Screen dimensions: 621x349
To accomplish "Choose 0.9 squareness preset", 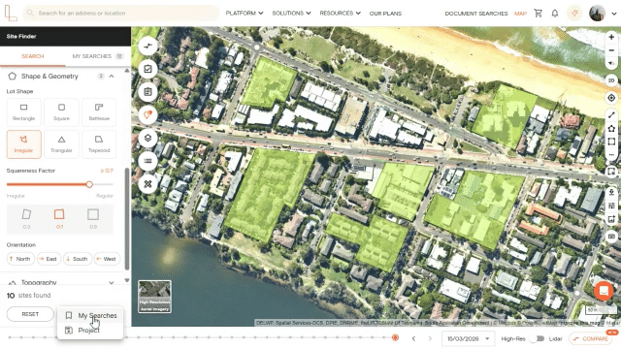I will pyautogui.click(x=93, y=219).
